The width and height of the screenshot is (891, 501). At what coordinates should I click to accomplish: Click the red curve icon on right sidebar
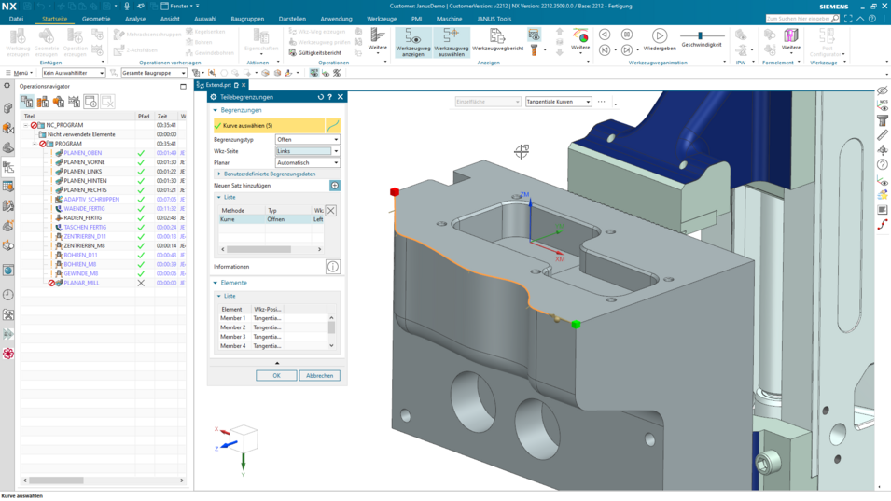pos(882,225)
